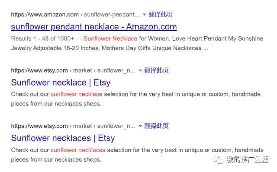Click the WeChat logo icon in watermark
The width and height of the screenshot is (277, 172).
pos(218,160)
